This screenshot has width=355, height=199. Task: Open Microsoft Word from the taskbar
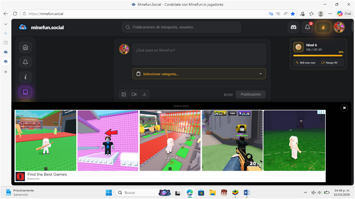tap(246, 193)
